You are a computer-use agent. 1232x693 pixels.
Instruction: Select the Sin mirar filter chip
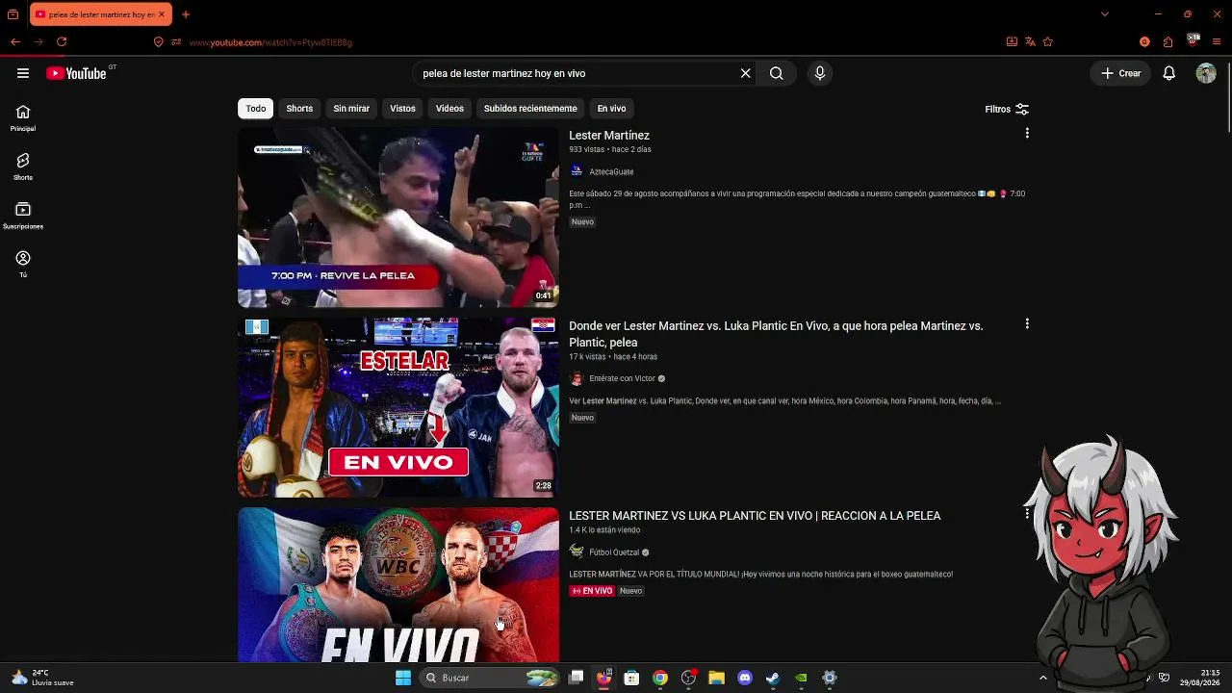(x=351, y=109)
